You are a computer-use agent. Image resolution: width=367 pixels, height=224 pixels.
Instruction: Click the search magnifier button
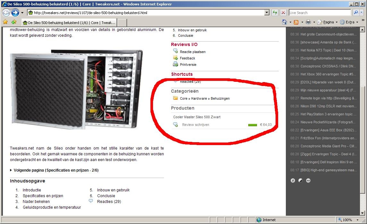pyautogui.click(x=356, y=12)
